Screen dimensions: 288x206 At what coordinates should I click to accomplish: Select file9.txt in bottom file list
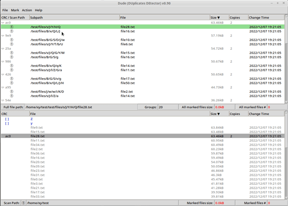36,127
